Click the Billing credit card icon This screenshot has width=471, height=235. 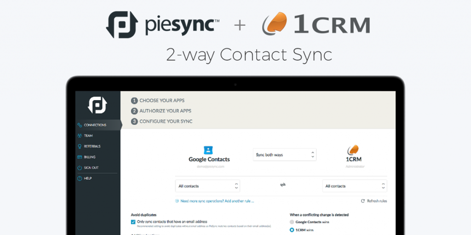(x=80, y=157)
